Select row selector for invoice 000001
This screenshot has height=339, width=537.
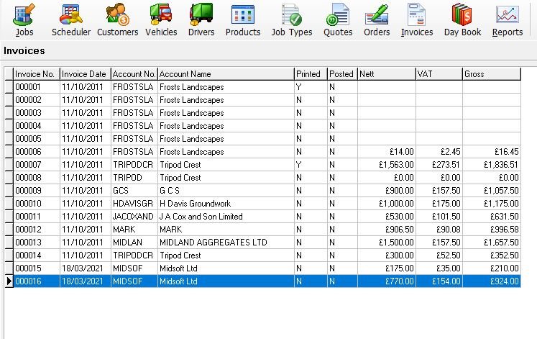pyautogui.click(x=9, y=87)
